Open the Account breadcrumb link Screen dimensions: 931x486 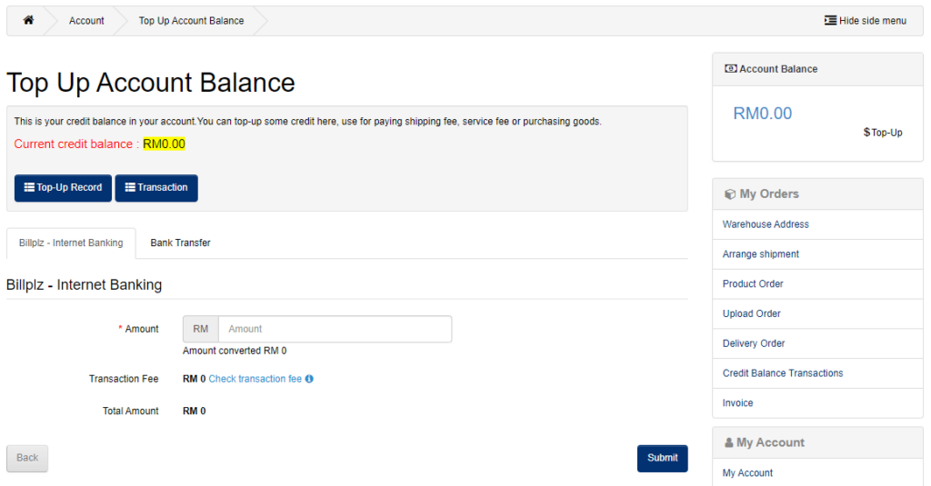point(86,21)
